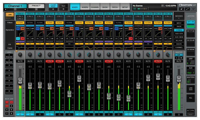
Task: Solo channel 7 with its headphone button
Action: pyautogui.click(x=79, y=114)
